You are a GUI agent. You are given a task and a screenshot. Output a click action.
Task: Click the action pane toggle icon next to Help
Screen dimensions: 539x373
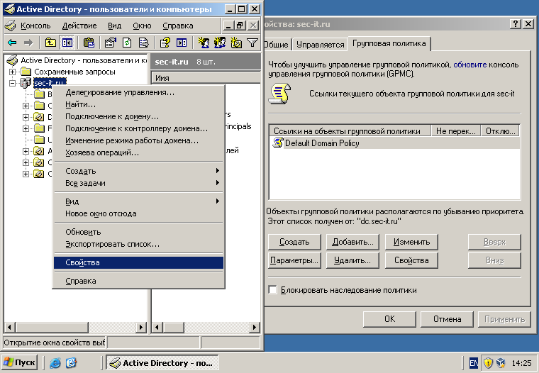click(182, 43)
